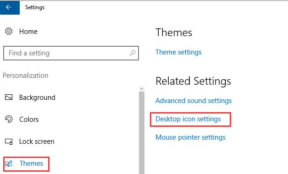
Task: Click the Colors palette icon
Action: pos(9,119)
